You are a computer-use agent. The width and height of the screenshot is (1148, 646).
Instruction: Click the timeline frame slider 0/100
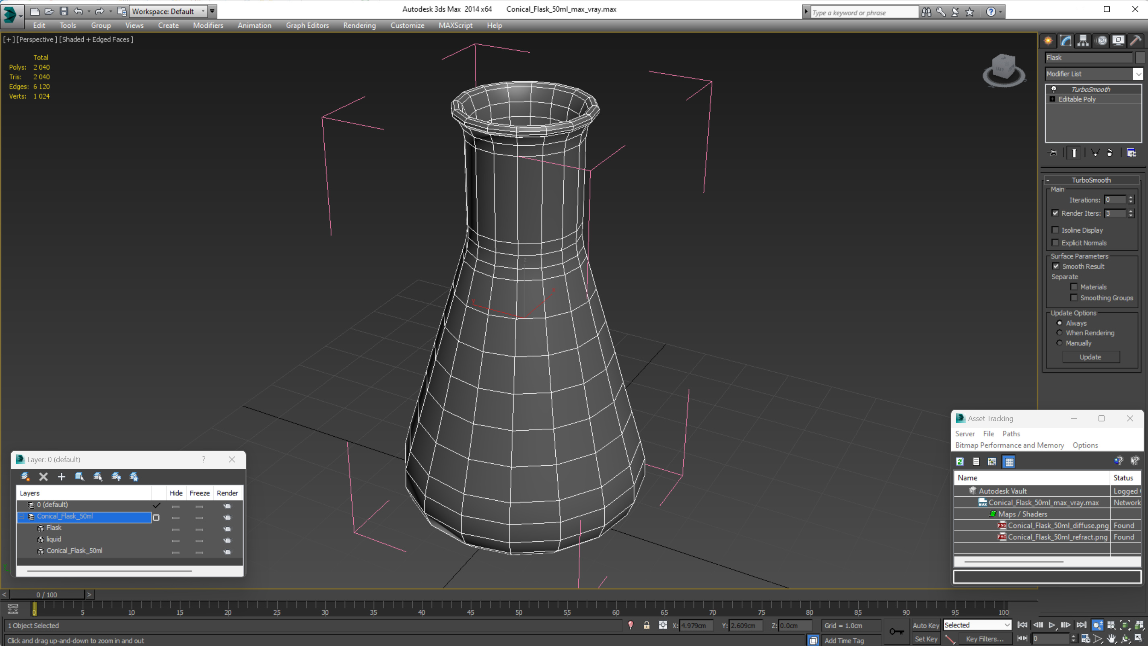[x=47, y=594]
